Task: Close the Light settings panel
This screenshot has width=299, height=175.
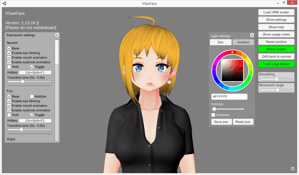Action: 252,35
